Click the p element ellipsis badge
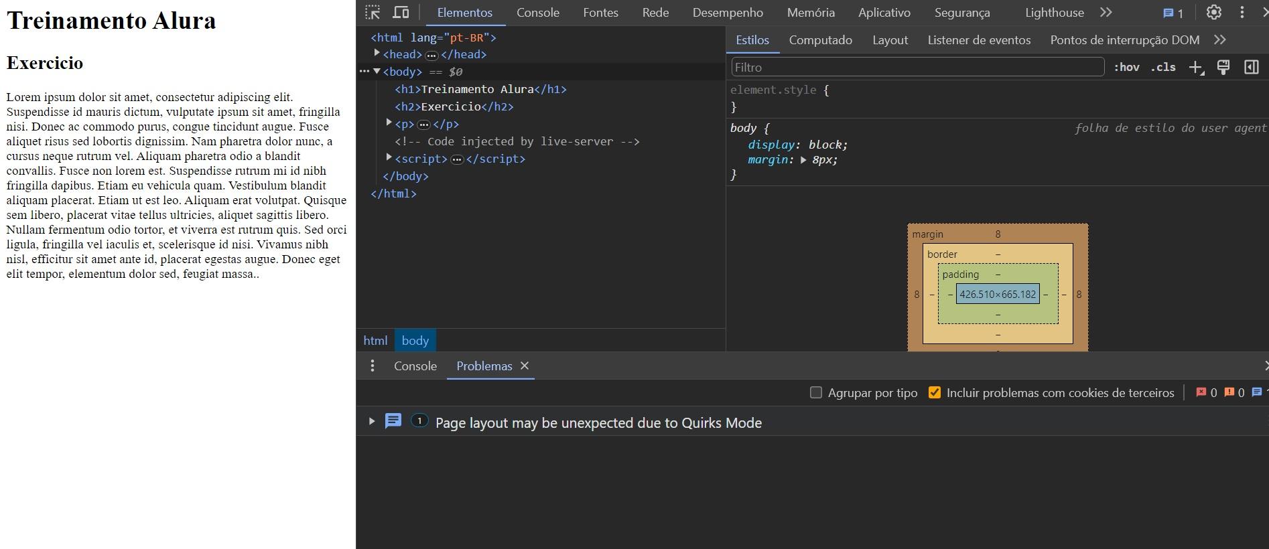Viewport: 1269px width, 549px height. click(x=423, y=125)
